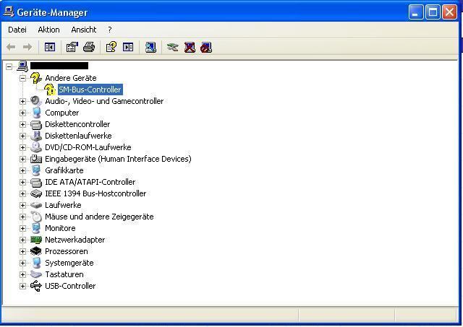Minimize the Geräte-Manager window
463x327 pixels.
tap(416, 12)
